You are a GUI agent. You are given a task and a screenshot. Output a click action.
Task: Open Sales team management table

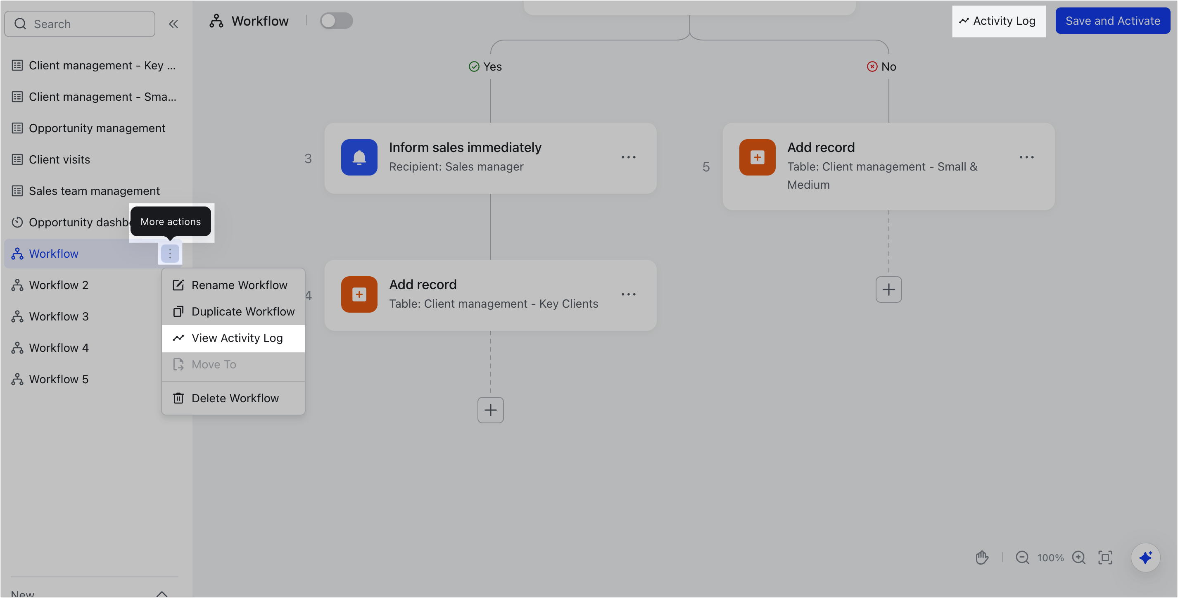pos(94,191)
